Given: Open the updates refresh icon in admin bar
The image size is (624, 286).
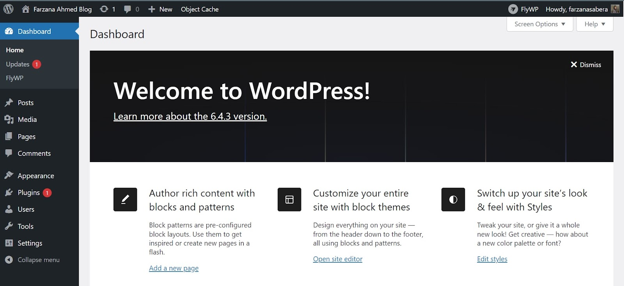Looking at the screenshot, I should click(x=104, y=9).
